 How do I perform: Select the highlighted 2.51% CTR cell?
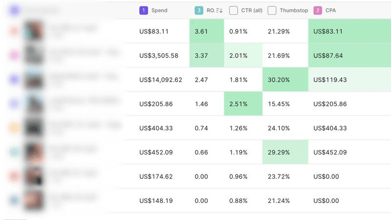pos(243,104)
